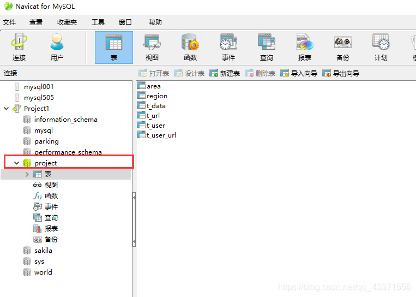
Task: Launch the 导出向导 (Export Wizard)
Action: (x=341, y=73)
